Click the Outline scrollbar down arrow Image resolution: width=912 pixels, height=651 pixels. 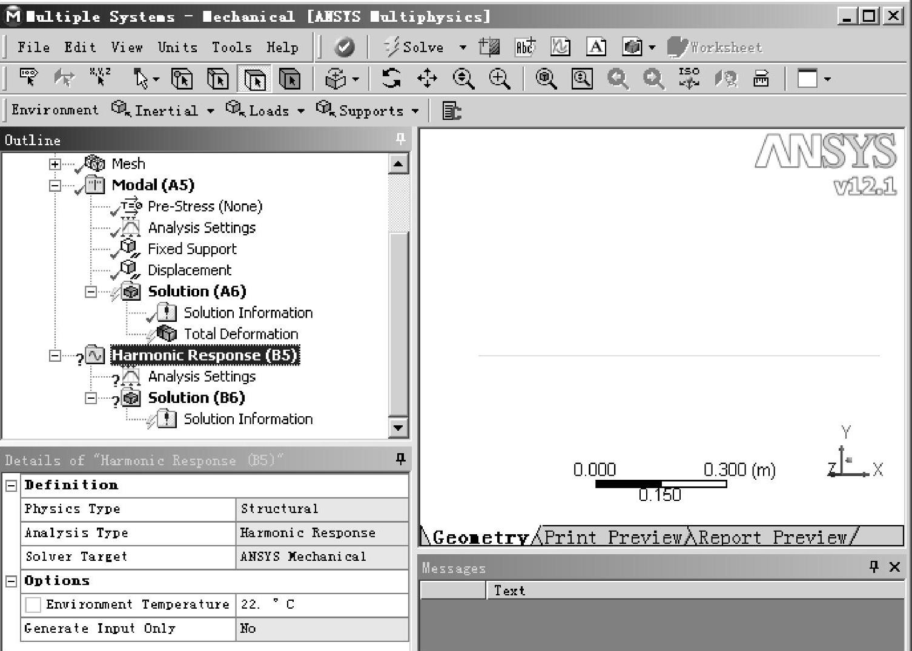tap(398, 428)
